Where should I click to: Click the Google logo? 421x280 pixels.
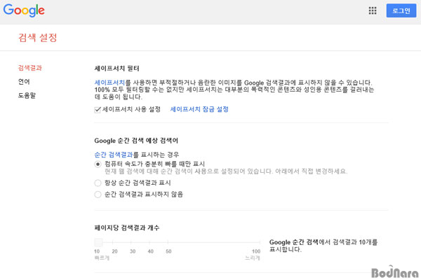[24, 10]
